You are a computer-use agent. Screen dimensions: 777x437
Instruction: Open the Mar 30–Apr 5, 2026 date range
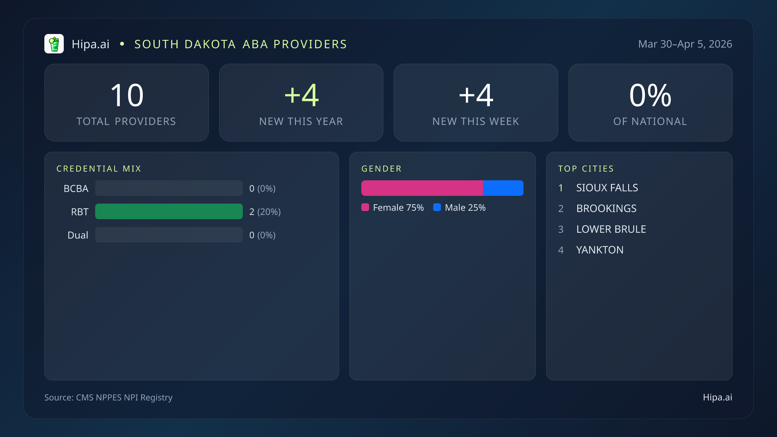(x=685, y=44)
